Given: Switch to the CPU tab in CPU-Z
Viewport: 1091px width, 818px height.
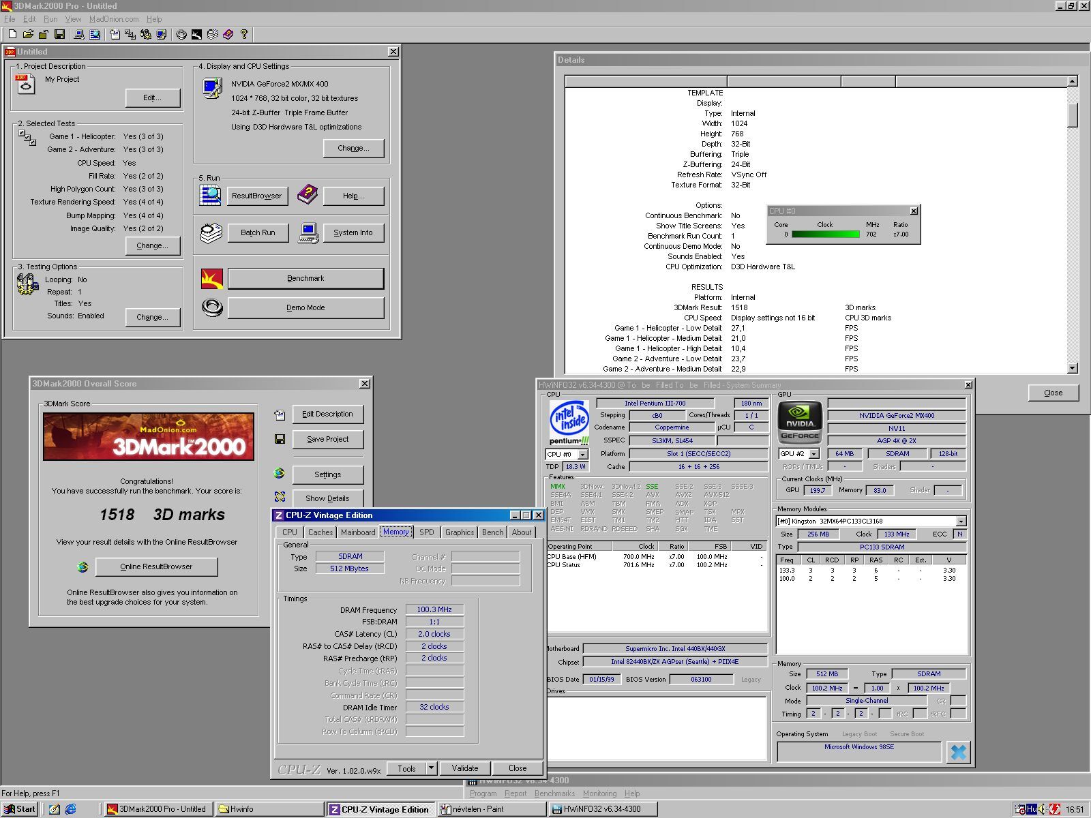Looking at the screenshot, I should [x=290, y=532].
